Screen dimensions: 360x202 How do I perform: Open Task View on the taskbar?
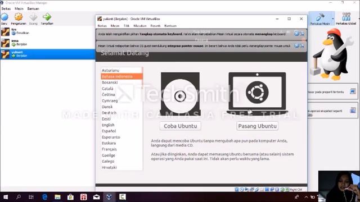31,197
